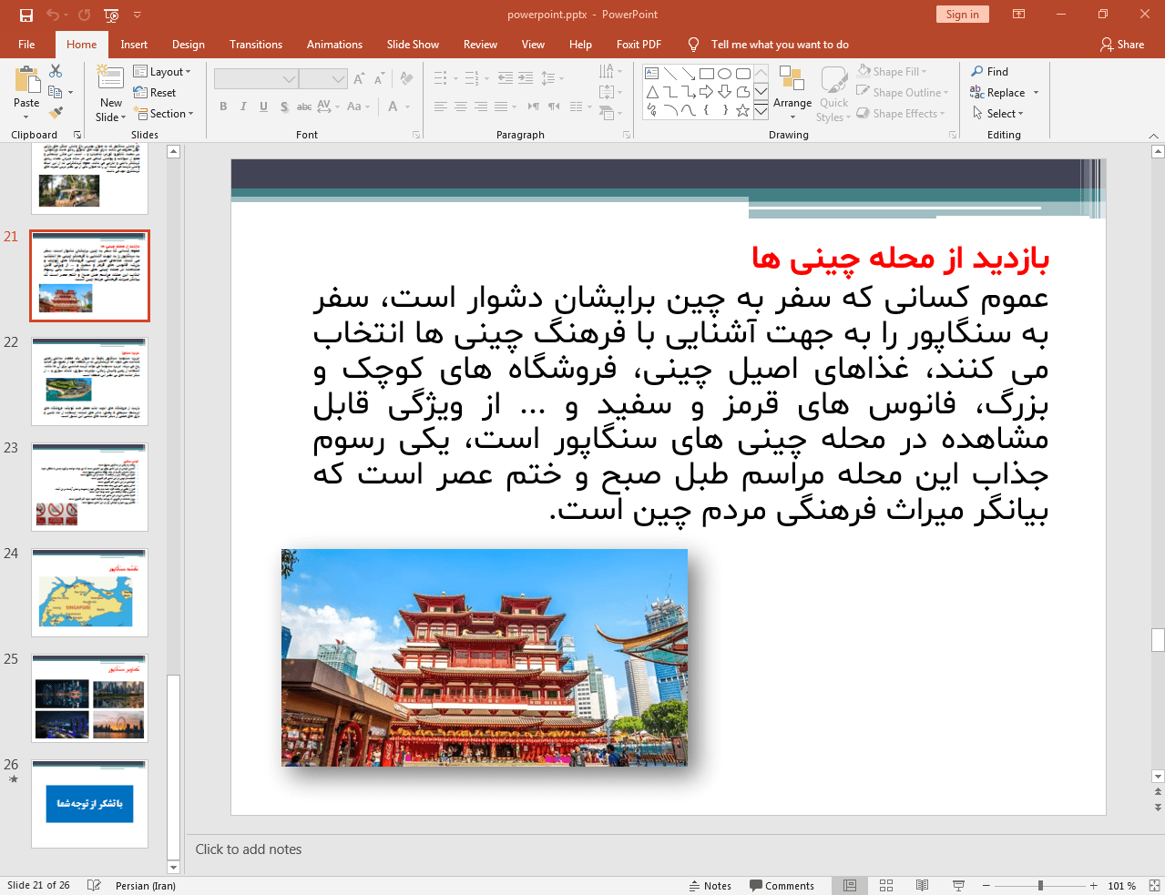Image resolution: width=1165 pixels, height=895 pixels.
Task: Open Ribbon Display Options icon
Action: (x=1019, y=15)
